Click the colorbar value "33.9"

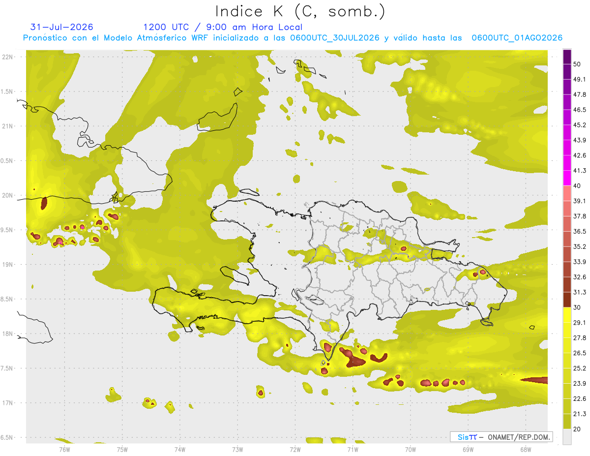coord(580,262)
